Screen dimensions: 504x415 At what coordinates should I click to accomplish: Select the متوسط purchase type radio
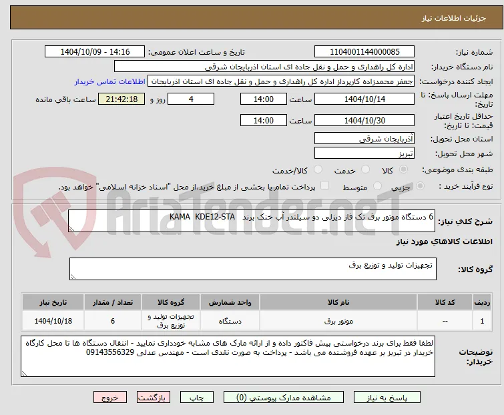[x=377, y=186]
